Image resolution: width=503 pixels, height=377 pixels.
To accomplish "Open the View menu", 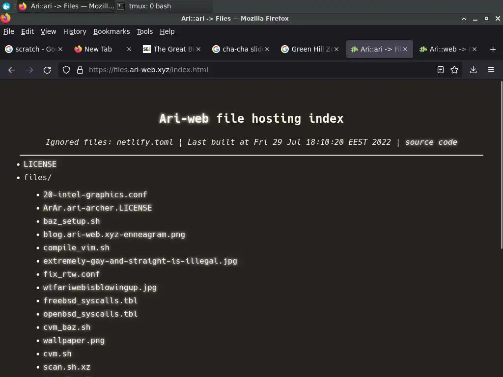I will (48, 31).
